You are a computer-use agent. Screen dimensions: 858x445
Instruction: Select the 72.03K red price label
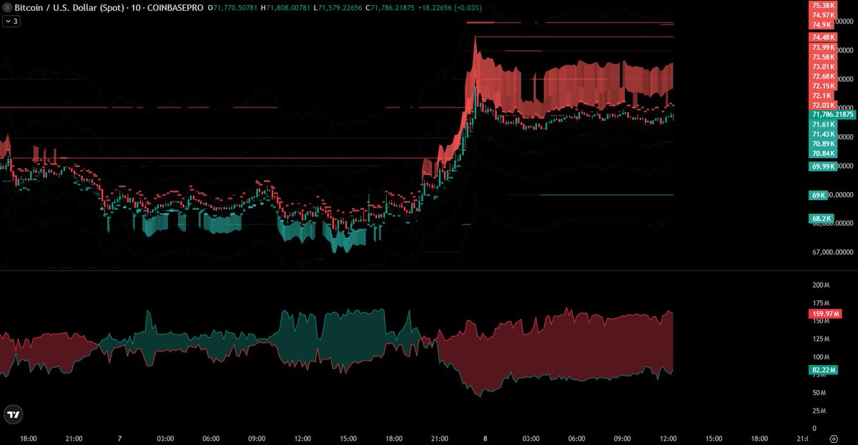pos(824,105)
